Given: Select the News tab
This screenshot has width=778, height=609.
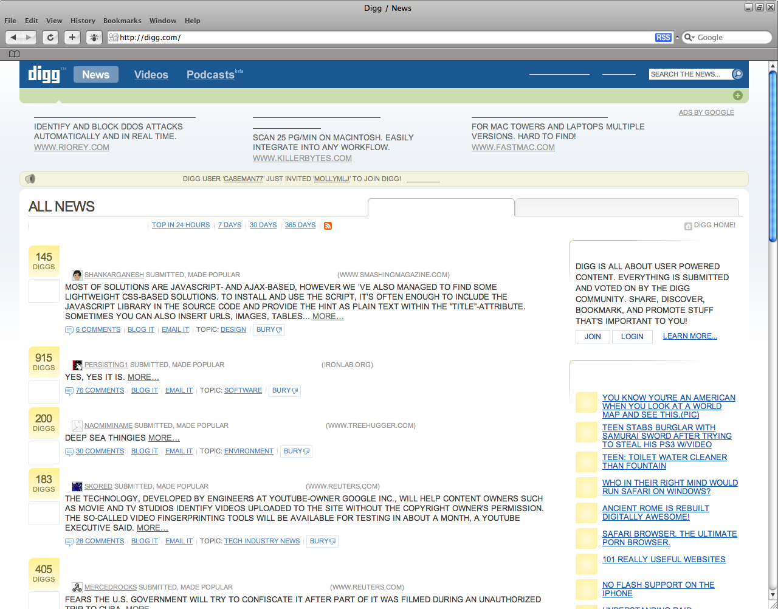Looking at the screenshot, I should [96, 75].
